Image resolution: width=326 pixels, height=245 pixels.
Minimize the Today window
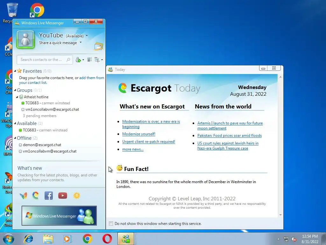(x=263, y=68)
